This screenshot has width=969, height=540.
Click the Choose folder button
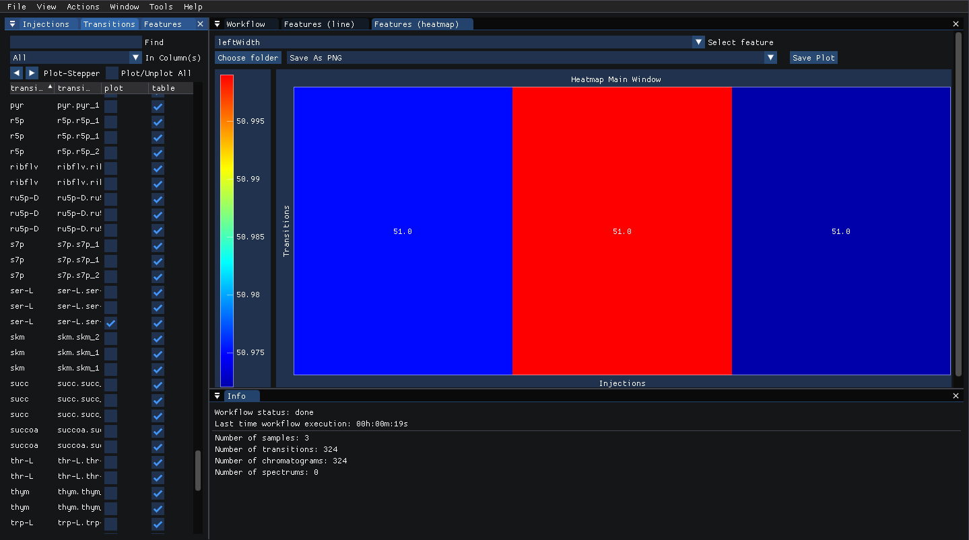click(248, 58)
